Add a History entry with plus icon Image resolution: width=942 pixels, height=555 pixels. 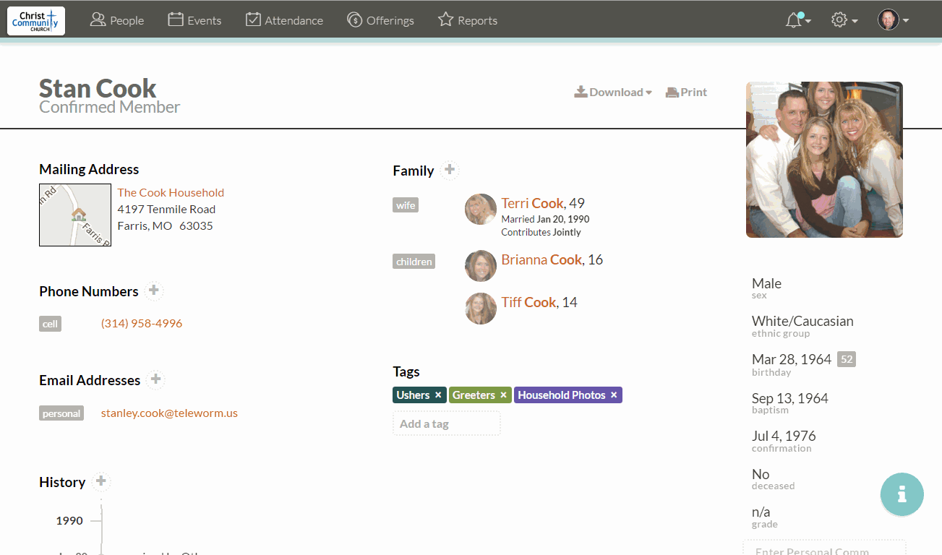[100, 481]
